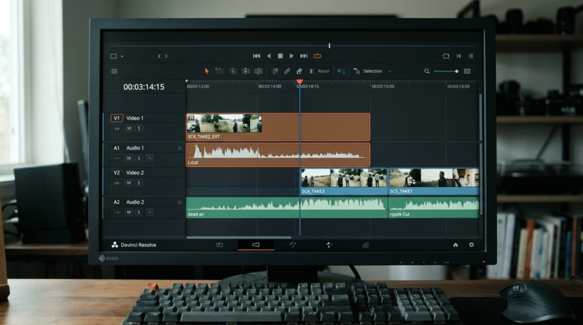This screenshot has width=583, height=325.
Task: Switch to the highlighted Cut page tab
Action: click(256, 245)
